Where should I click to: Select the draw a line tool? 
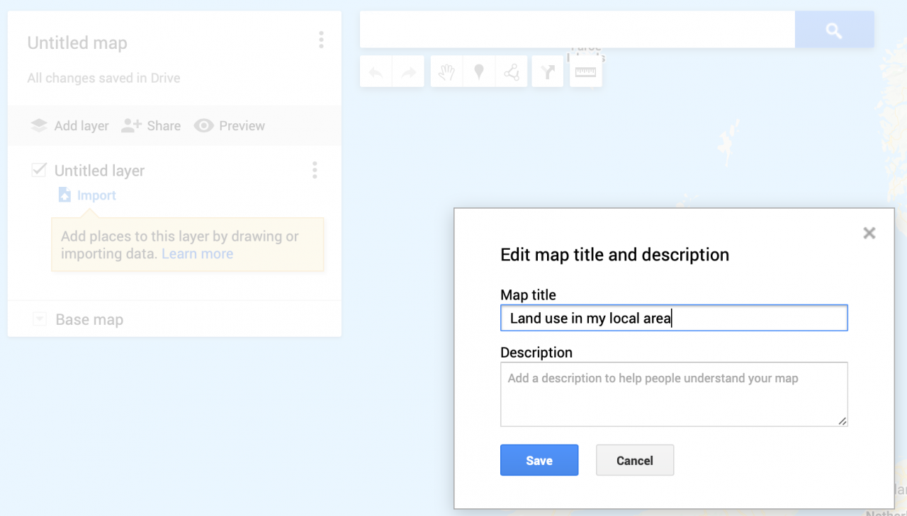(x=511, y=71)
